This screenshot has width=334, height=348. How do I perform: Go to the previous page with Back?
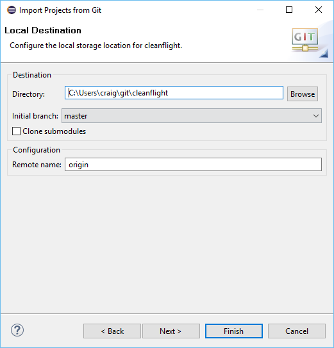pos(112,331)
